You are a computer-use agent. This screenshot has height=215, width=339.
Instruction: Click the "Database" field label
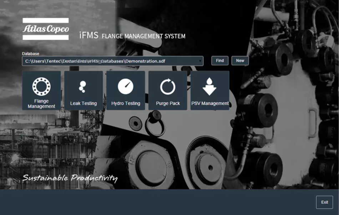coord(31,53)
